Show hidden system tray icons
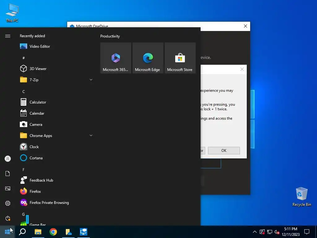Viewport: 317px width, 238px height. [255, 232]
